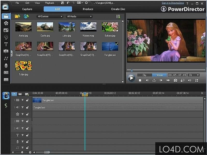This screenshot has width=207, height=155.
Task: Take a snapshot with the camera icon
Action: [x=175, y=80]
